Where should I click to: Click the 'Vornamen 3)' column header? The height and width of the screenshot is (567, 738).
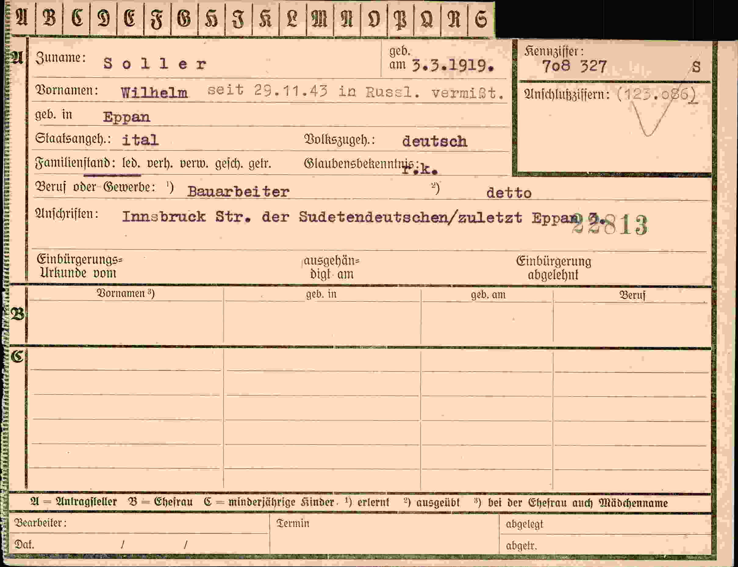pos(126,293)
